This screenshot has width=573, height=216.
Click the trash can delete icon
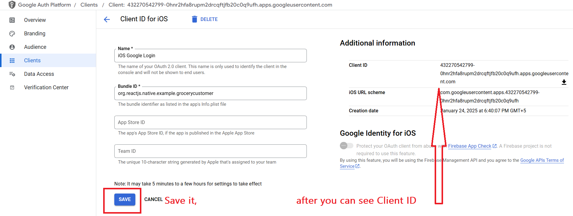tap(195, 19)
